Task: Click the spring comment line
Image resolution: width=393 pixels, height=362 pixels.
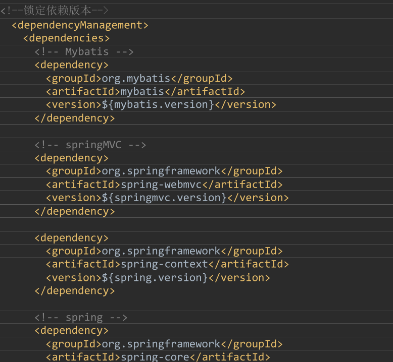Action: click(81, 318)
